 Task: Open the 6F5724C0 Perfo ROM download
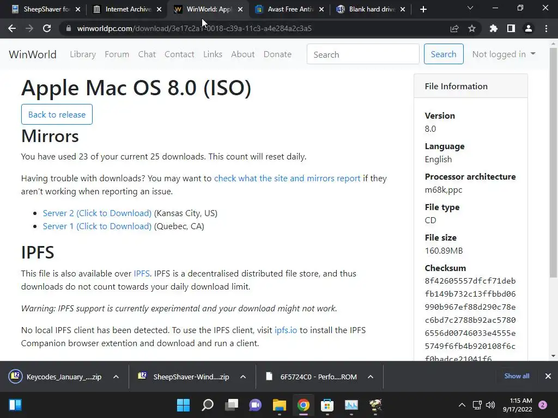(312, 377)
